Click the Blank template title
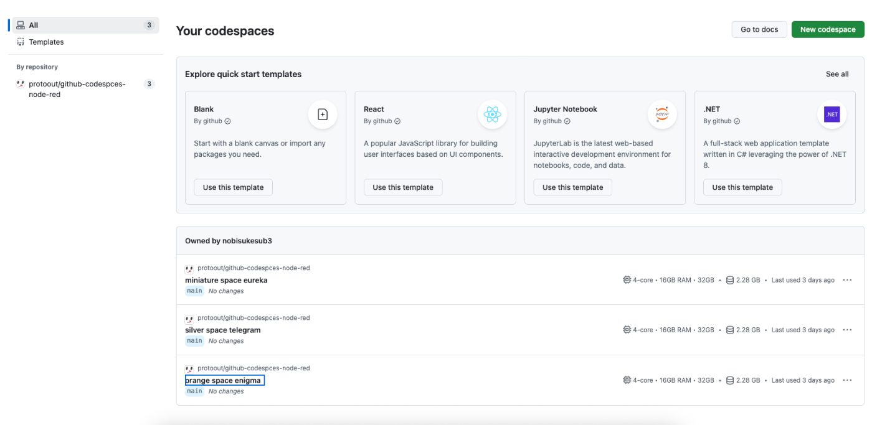The image size is (872, 425). tap(204, 109)
